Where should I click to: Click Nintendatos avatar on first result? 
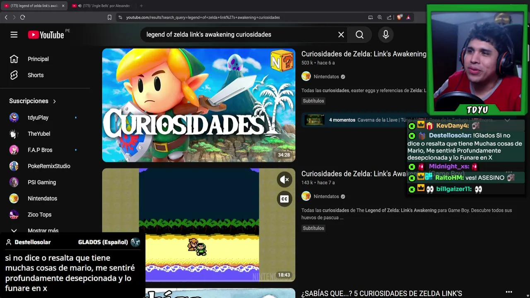coord(306,77)
